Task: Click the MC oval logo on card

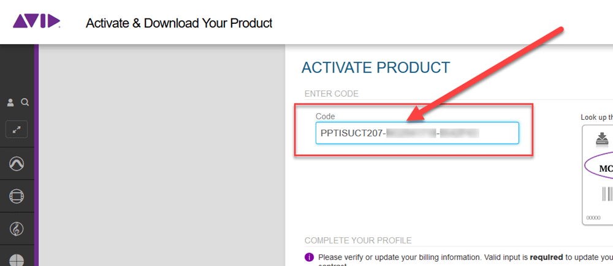Action: point(604,168)
